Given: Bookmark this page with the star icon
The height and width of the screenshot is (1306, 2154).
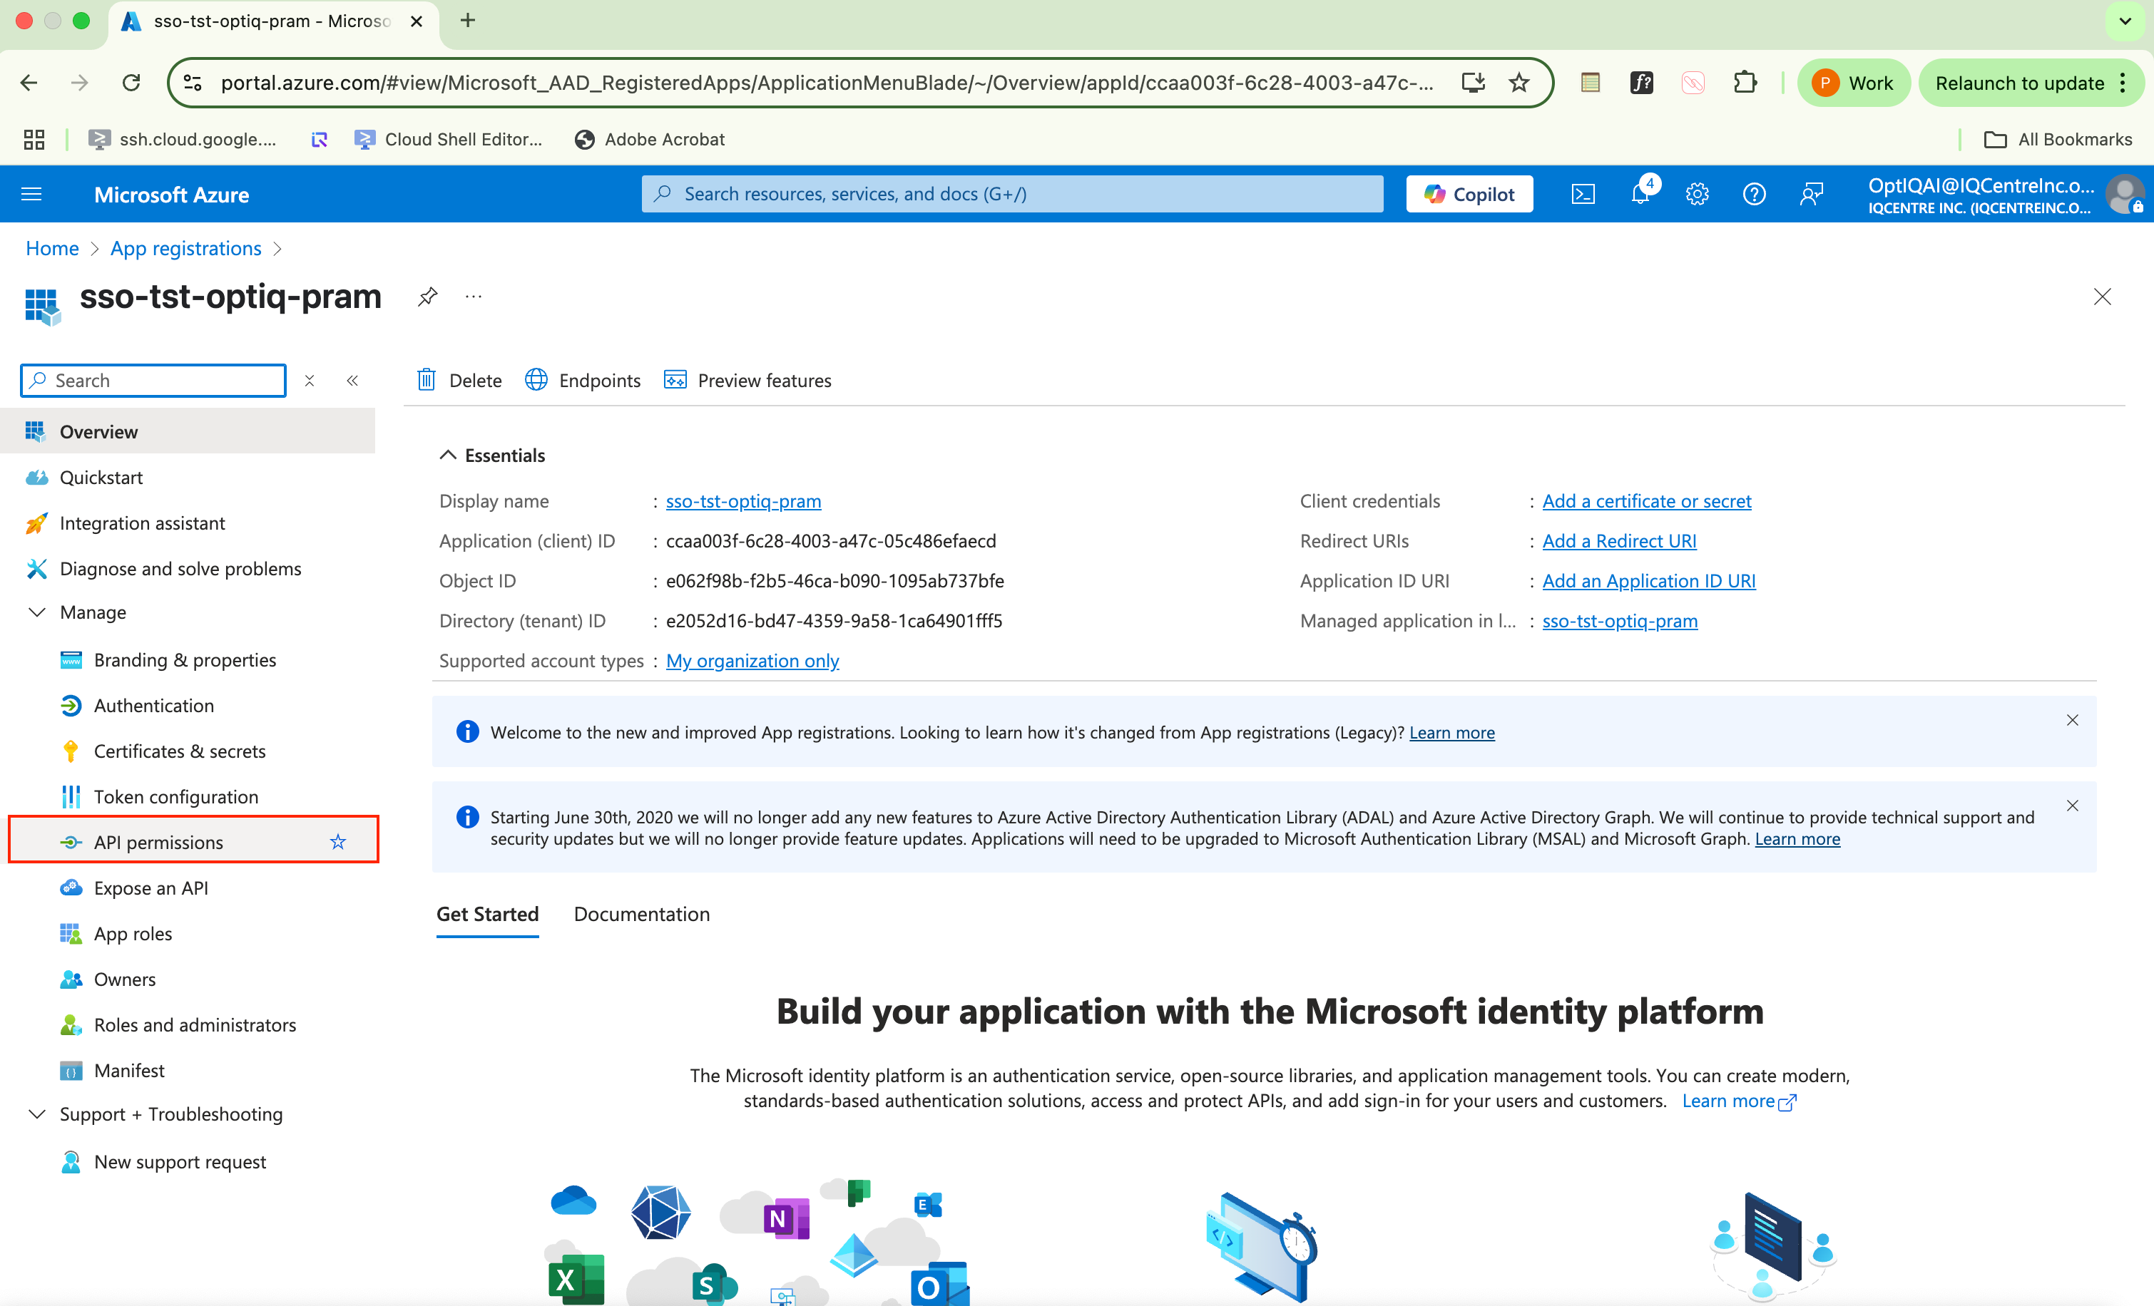Looking at the screenshot, I should pos(1519,83).
